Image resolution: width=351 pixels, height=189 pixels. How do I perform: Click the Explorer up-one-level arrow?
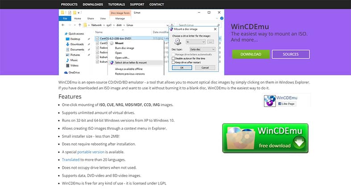click(x=80, y=25)
